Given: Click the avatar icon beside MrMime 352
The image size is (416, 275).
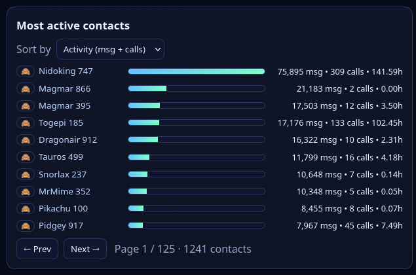Looking at the screenshot, I should (x=26, y=191).
